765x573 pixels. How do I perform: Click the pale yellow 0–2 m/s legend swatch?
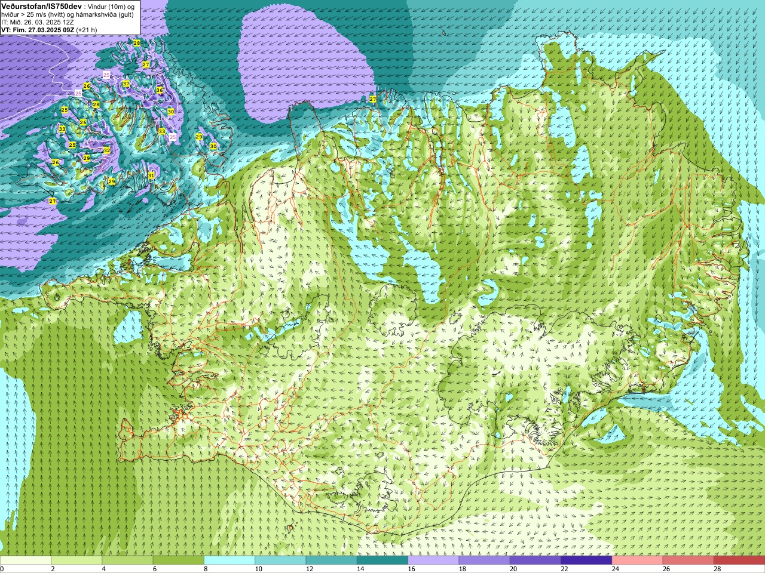tap(26, 560)
